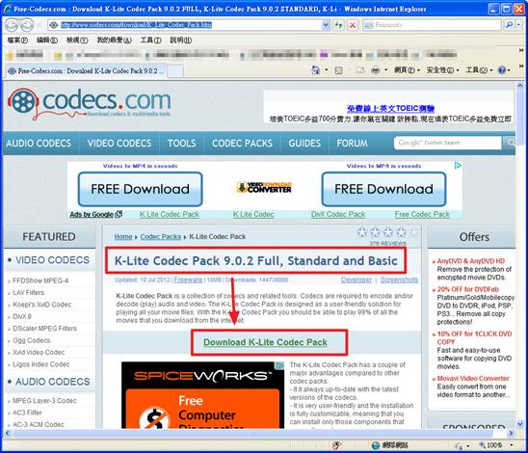528x453 pixels.
Task: Rate using the first star
Action: tap(362, 232)
